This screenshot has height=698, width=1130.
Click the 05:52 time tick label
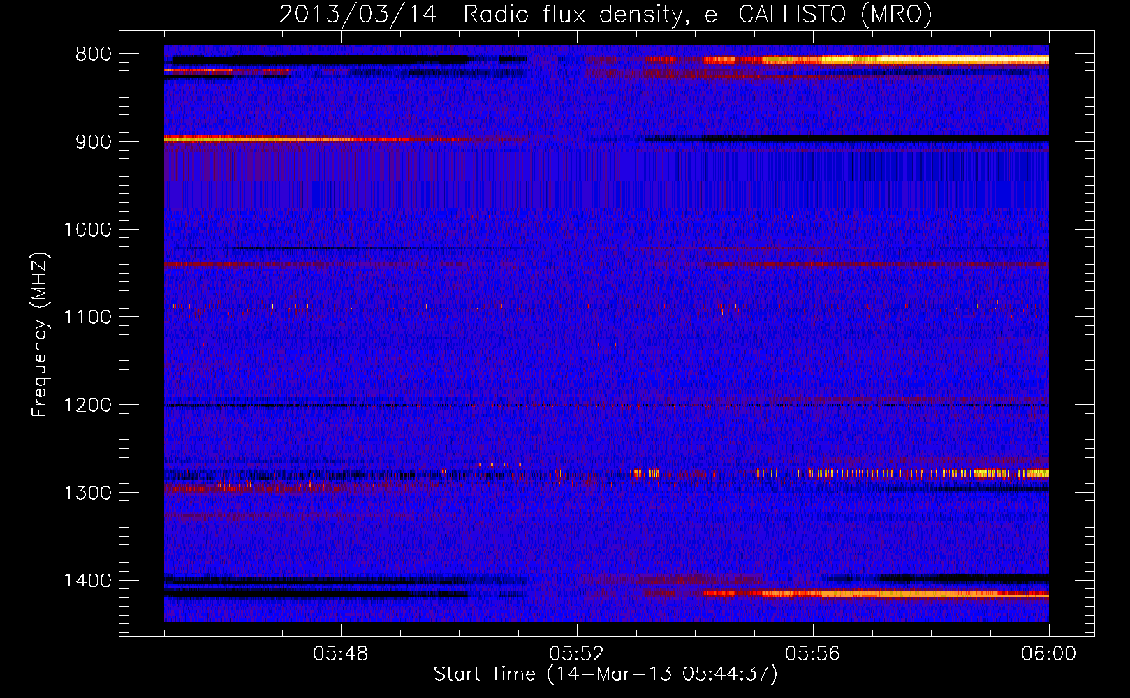[577, 654]
